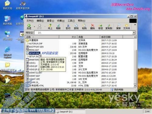
Task: Open 我的电脑 desktop icon
Action: coord(7,20)
